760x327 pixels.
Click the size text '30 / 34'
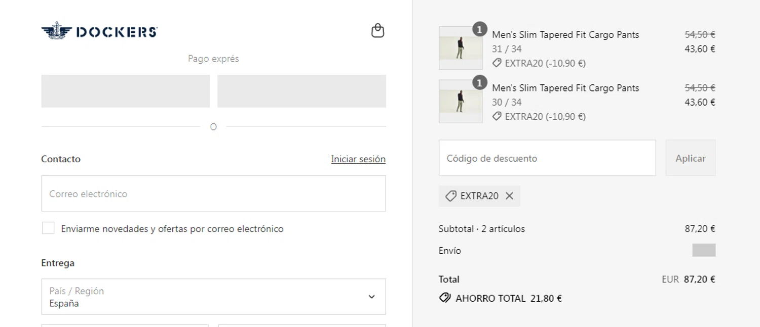point(507,102)
